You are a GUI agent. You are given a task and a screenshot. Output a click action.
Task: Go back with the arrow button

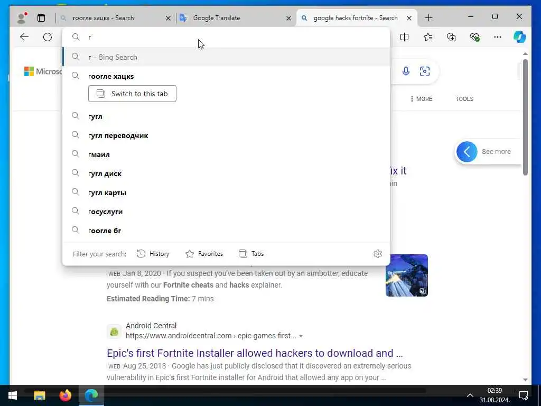pos(24,37)
